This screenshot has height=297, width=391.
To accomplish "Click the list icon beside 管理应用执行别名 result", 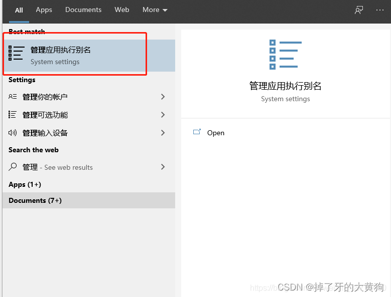I will (x=16, y=53).
